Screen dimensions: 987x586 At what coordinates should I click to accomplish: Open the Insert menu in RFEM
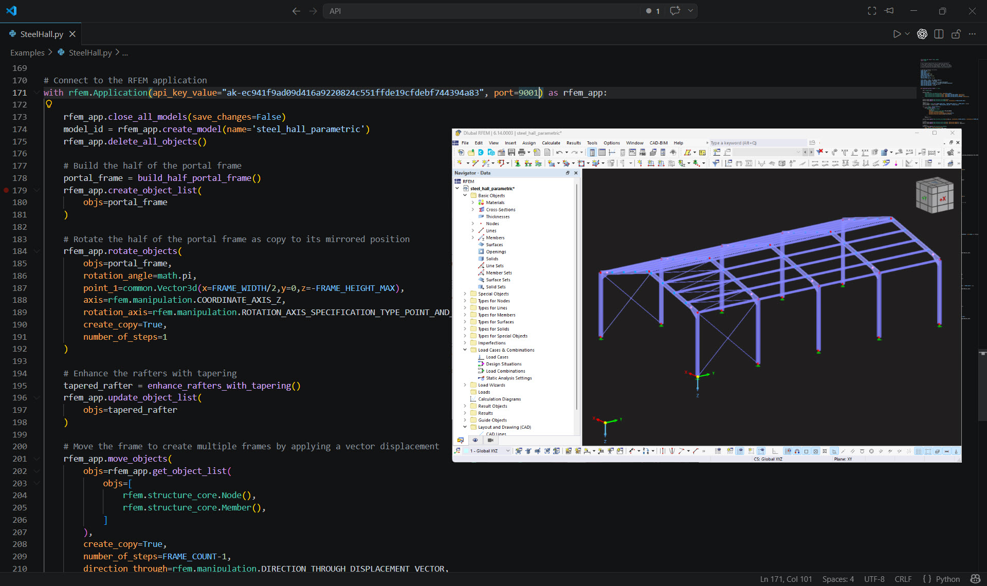click(510, 143)
